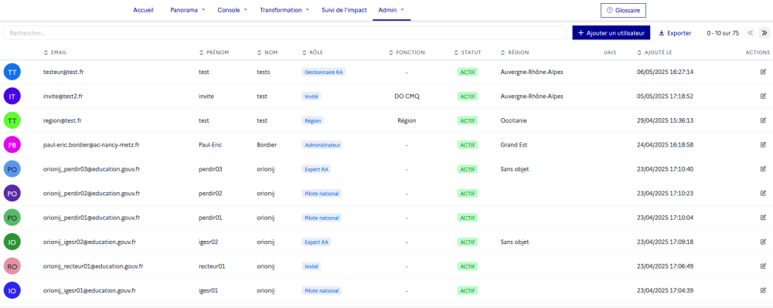773x308 pixels.
Task: Open the Transformation menu
Action: click(284, 10)
